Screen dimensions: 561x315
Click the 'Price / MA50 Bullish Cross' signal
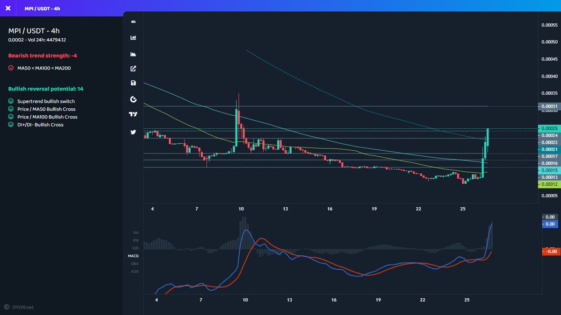click(x=46, y=109)
